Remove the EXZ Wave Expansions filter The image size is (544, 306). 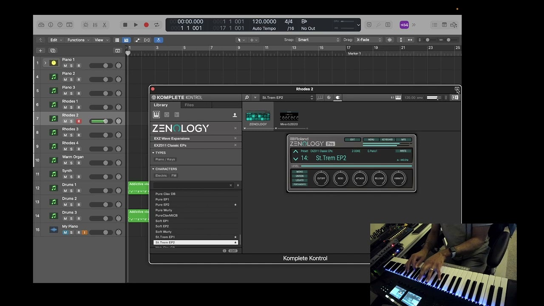(x=235, y=138)
